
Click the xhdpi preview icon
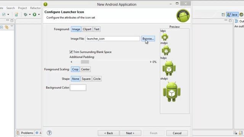click(172, 92)
